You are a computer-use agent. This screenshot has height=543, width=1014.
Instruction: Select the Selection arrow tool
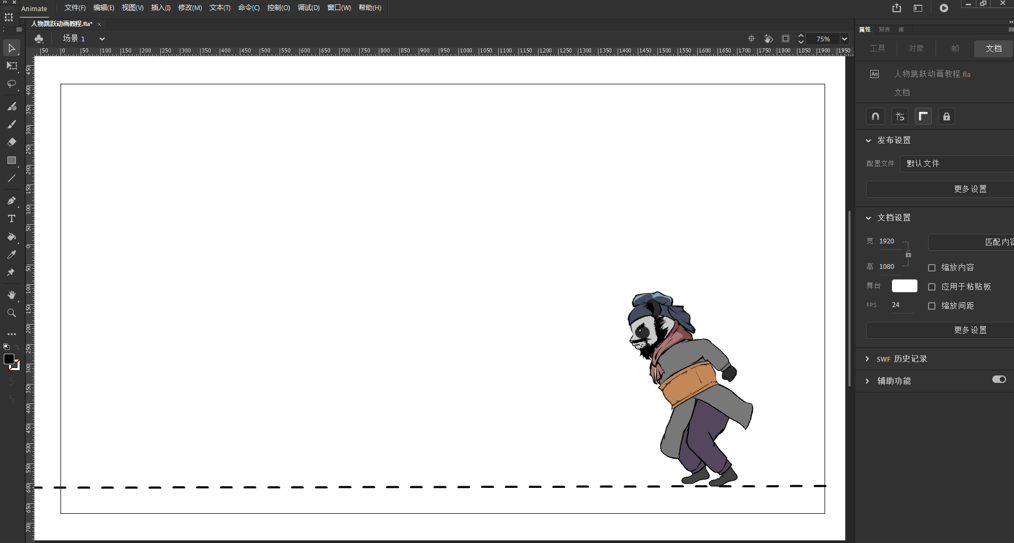pos(12,48)
